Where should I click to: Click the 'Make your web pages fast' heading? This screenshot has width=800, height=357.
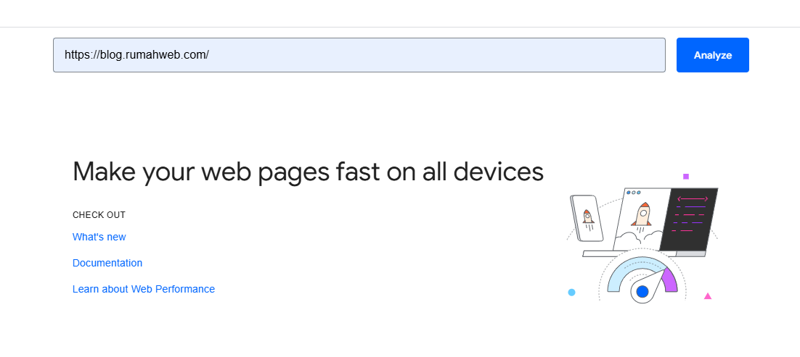point(308,172)
